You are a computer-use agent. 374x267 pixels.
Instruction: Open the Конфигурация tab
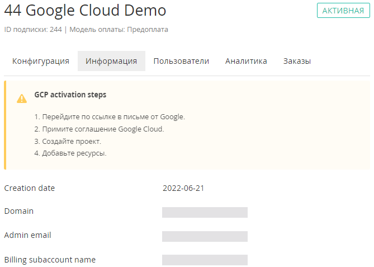(x=41, y=61)
